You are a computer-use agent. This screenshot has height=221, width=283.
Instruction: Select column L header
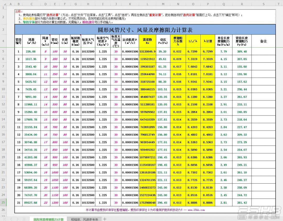pos(148,4)
